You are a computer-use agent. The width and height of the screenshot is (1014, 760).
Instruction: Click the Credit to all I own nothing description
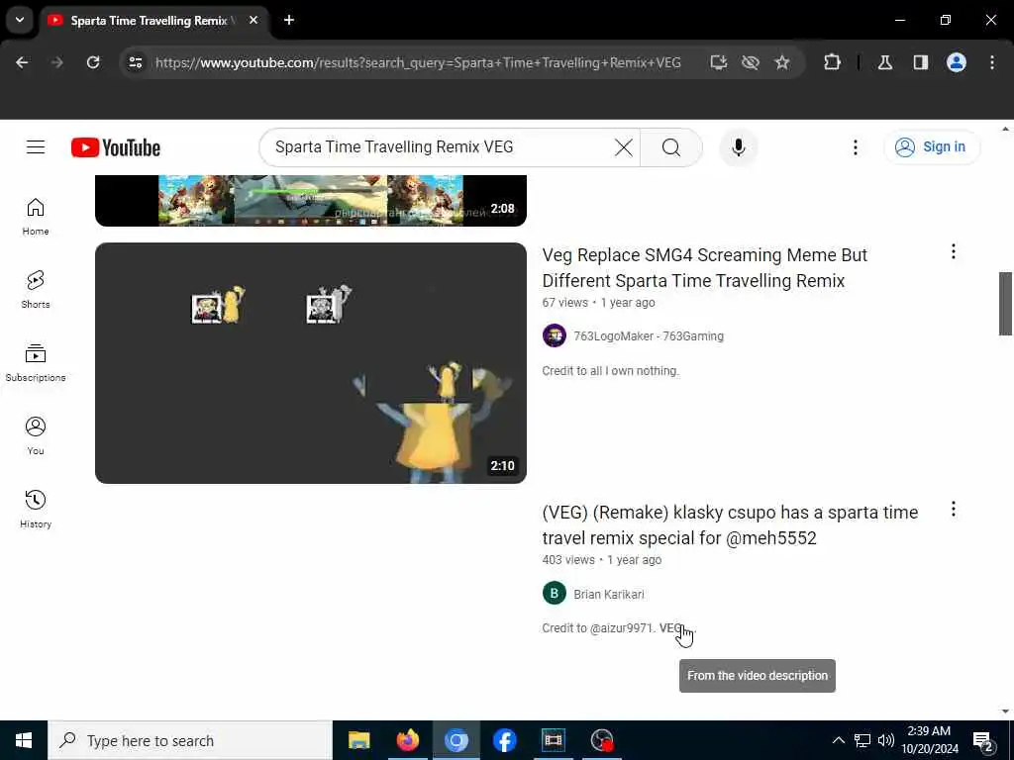coord(610,371)
